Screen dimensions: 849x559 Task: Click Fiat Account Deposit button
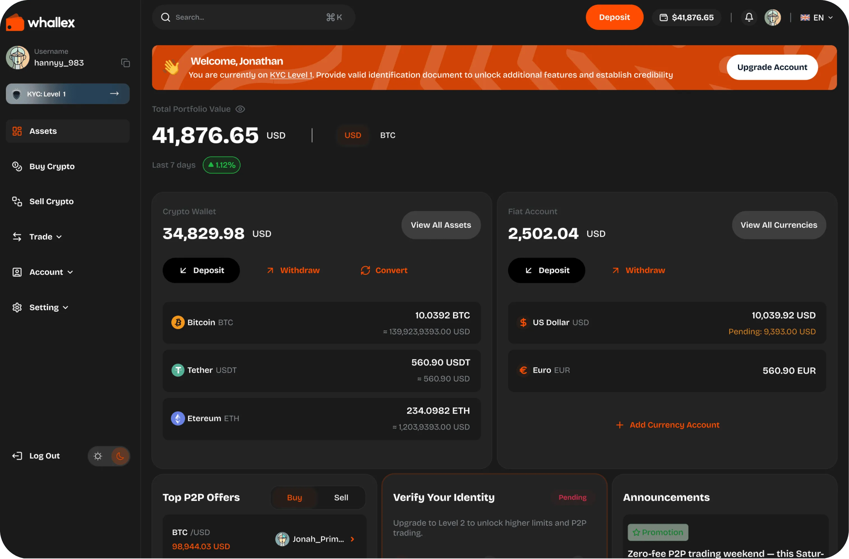[546, 270]
